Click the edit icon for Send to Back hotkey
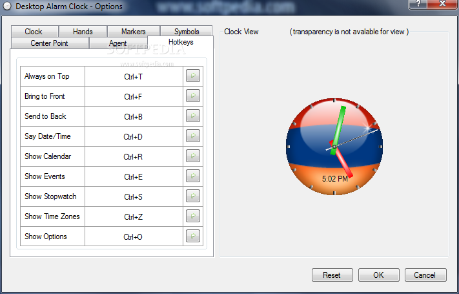 click(x=193, y=116)
